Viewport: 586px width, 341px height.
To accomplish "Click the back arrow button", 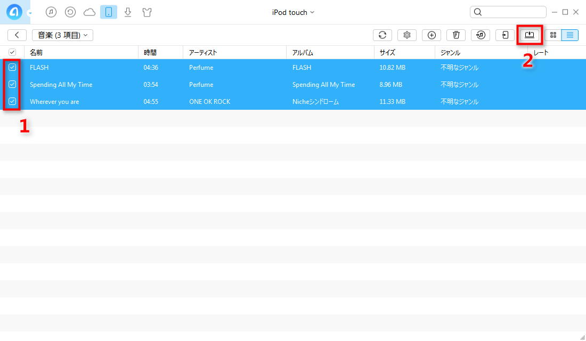I will click(17, 35).
